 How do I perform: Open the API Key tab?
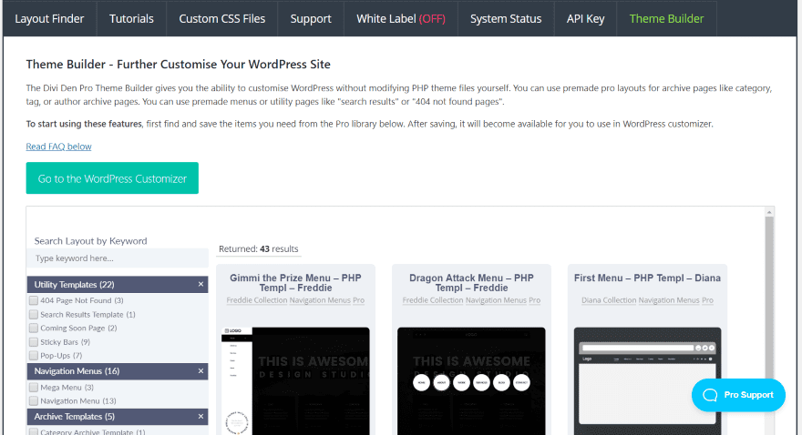click(x=583, y=18)
